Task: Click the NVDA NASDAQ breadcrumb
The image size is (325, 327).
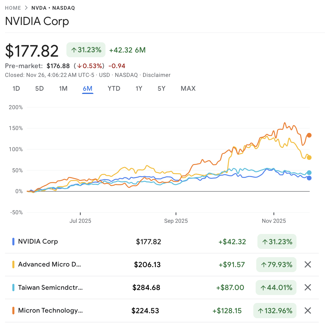Action: tap(53, 8)
